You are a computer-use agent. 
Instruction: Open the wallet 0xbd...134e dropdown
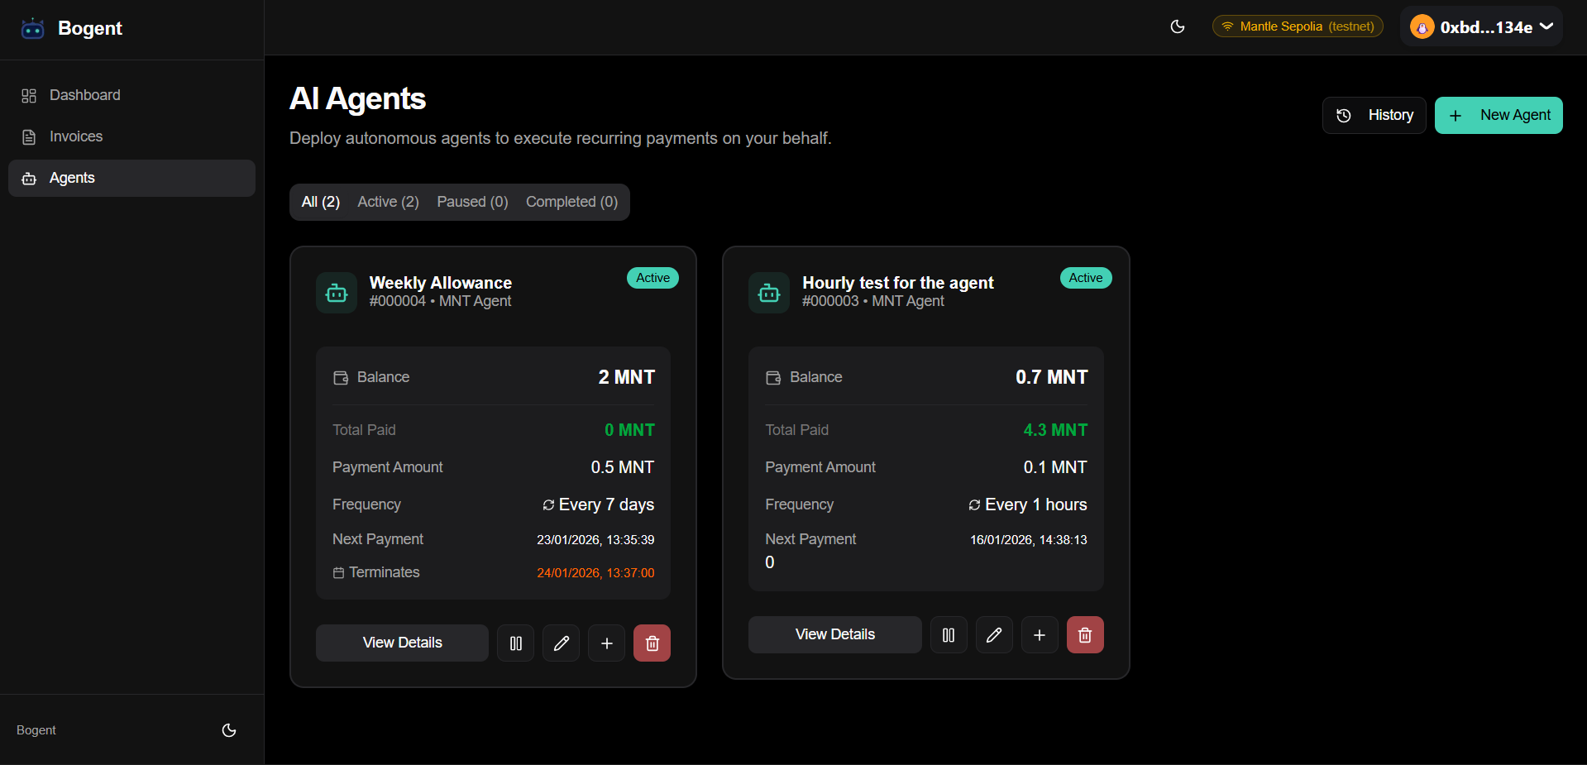(1481, 27)
